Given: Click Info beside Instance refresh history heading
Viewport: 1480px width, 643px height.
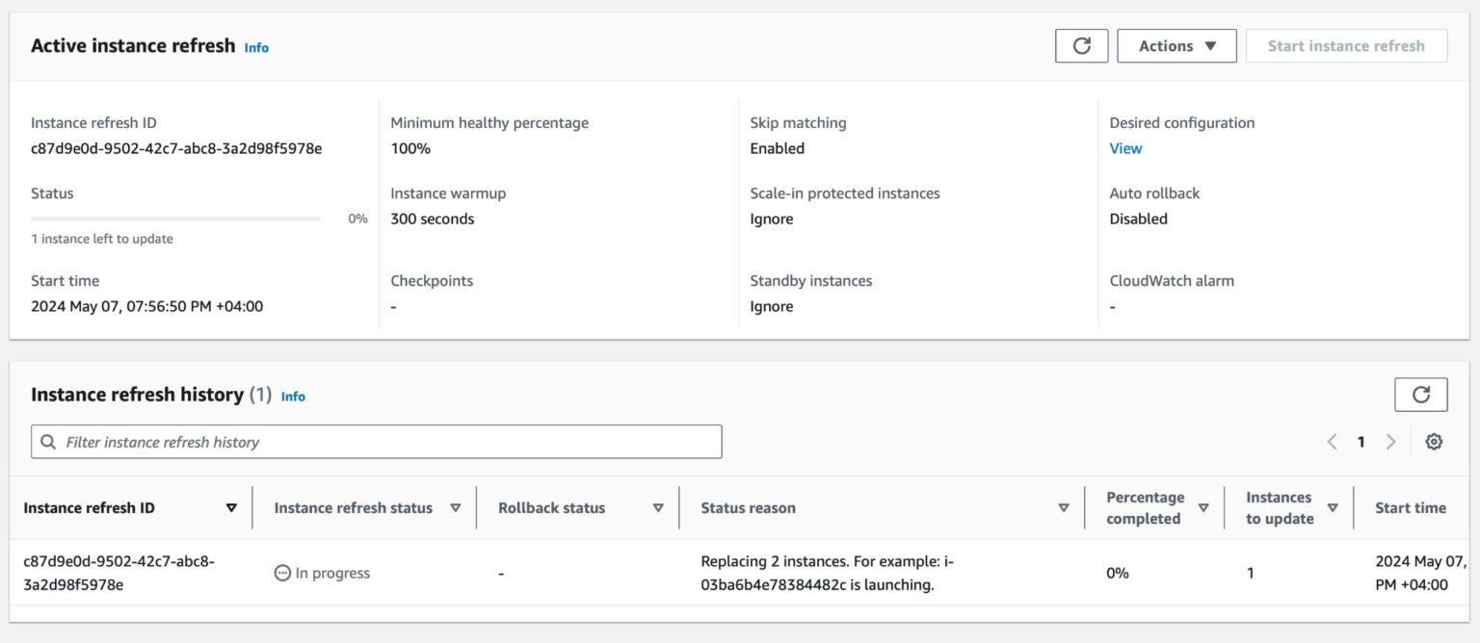Looking at the screenshot, I should pos(293,396).
